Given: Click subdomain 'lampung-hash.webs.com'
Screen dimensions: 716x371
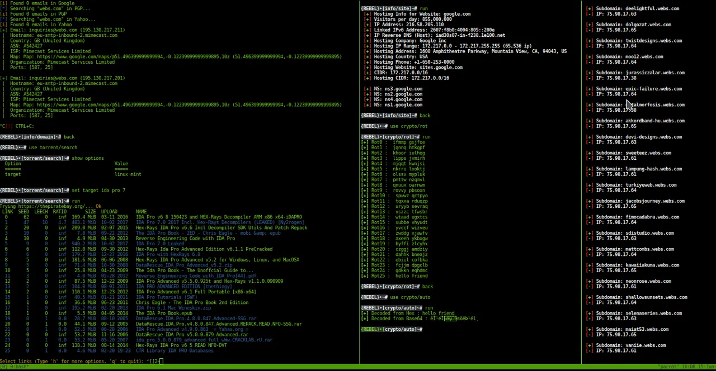Looking at the screenshot, I should pyautogui.click(x=639, y=169).
